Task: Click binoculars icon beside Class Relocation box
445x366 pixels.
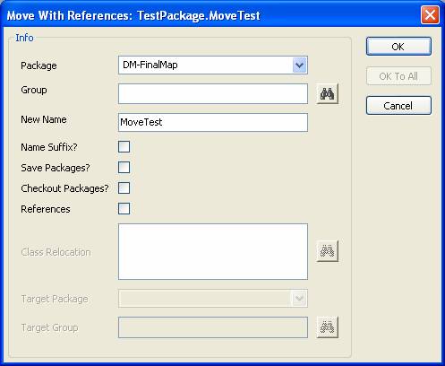Action: pyautogui.click(x=327, y=251)
